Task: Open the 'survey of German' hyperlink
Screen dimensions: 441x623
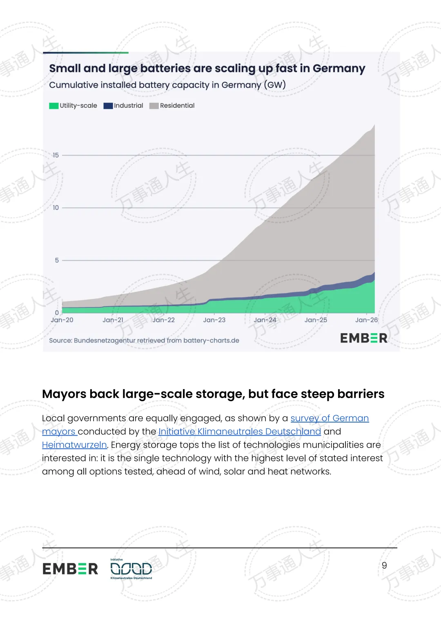Action: tap(330, 418)
